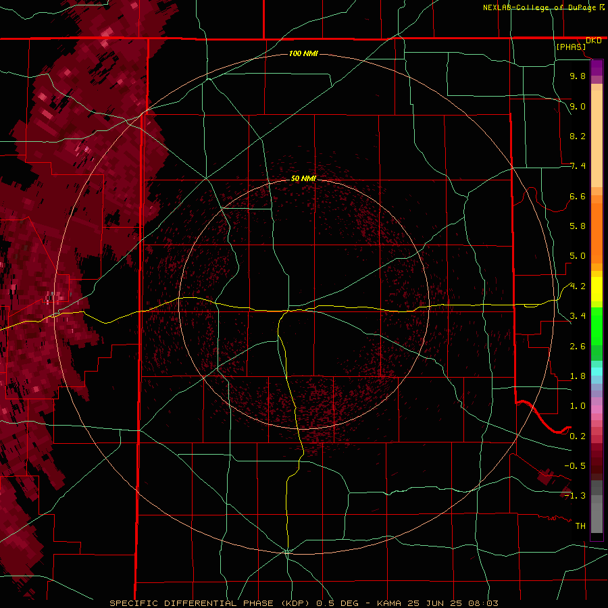Image resolution: width=608 pixels, height=608 pixels.
Task: Click the 9.8 value on the legend
Action: click(578, 76)
